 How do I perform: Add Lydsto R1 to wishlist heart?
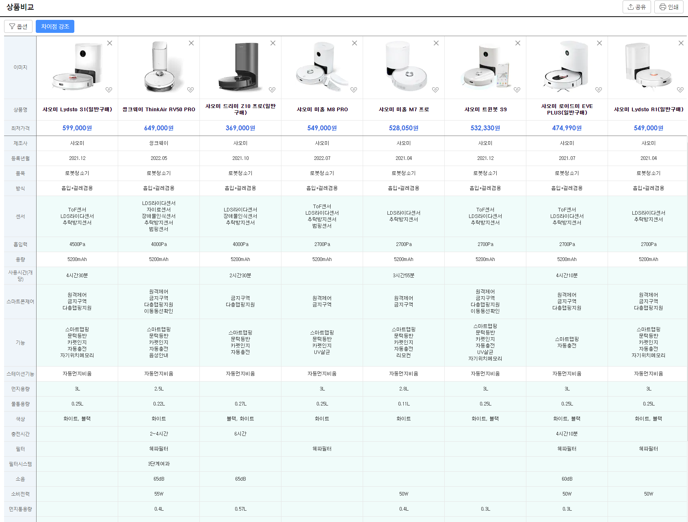[x=680, y=90]
